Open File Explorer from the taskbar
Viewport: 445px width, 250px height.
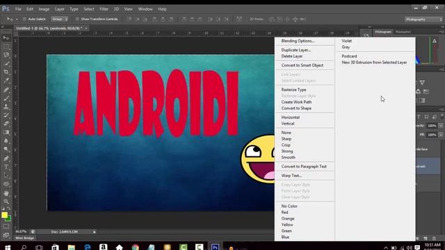click(x=71, y=247)
